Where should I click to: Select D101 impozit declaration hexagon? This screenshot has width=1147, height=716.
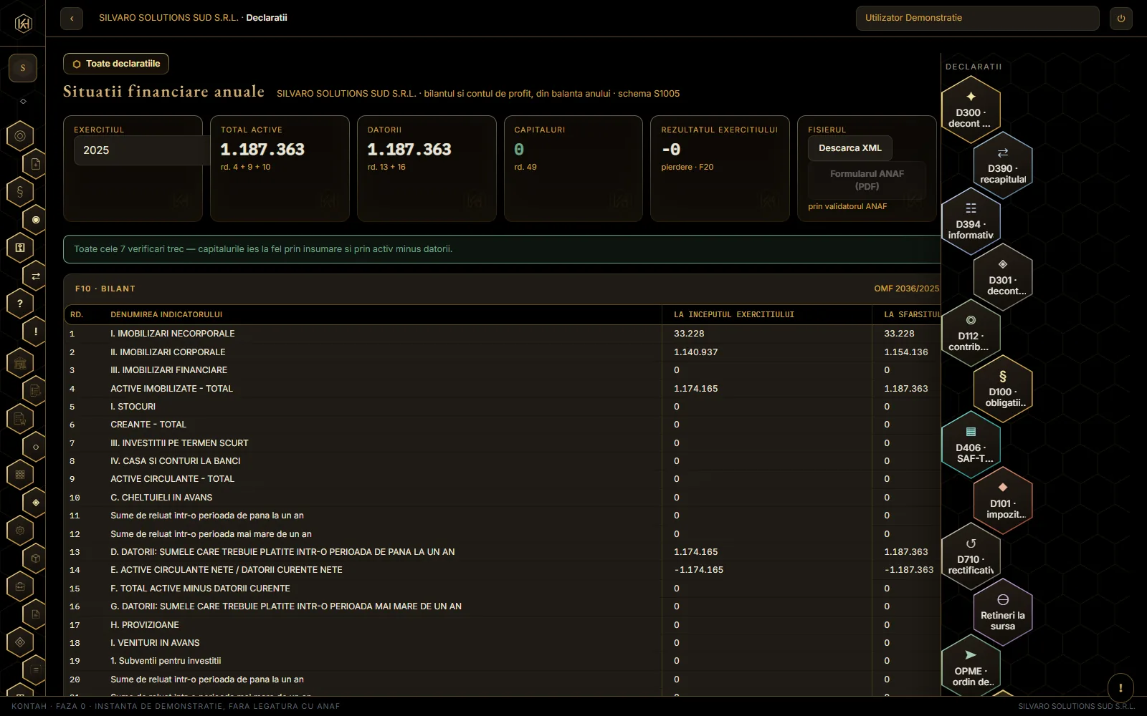(x=1003, y=500)
